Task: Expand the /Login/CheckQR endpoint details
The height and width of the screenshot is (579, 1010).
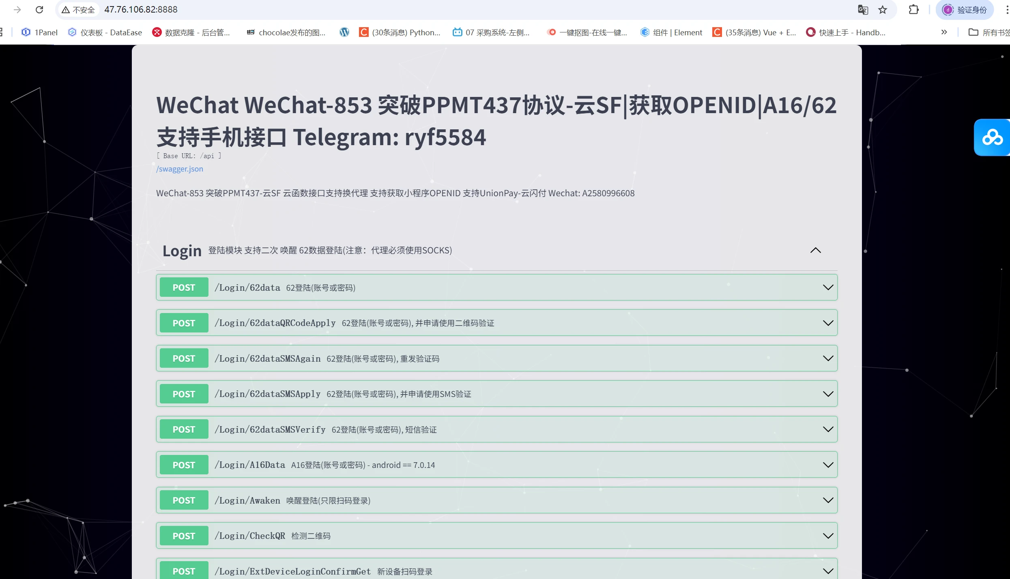Action: tap(828, 535)
